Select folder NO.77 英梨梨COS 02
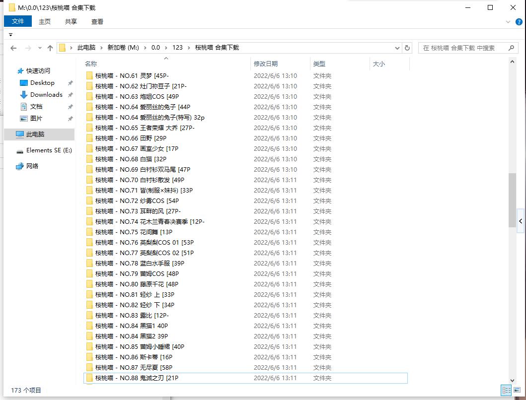 click(245, 253)
